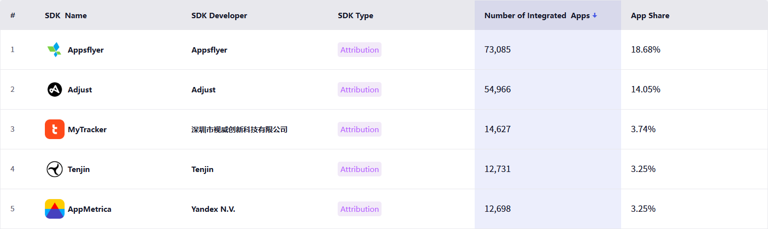
Task: Click the SDK Name column header
Action: [66, 16]
